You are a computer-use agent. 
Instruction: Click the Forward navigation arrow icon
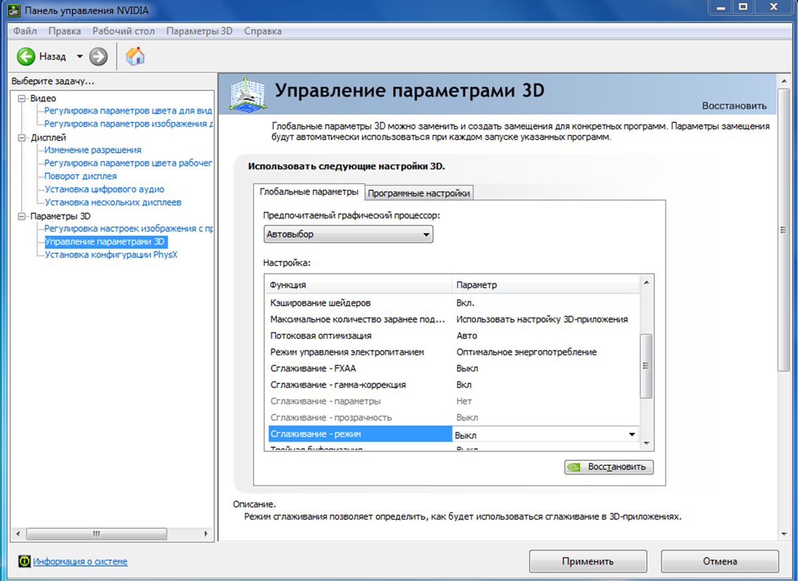pyautogui.click(x=97, y=57)
